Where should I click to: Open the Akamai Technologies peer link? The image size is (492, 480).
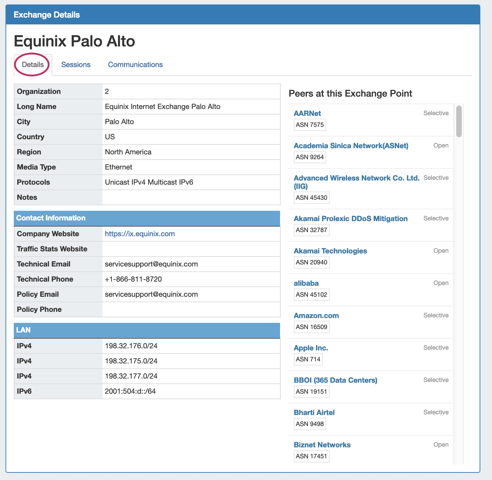click(330, 251)
